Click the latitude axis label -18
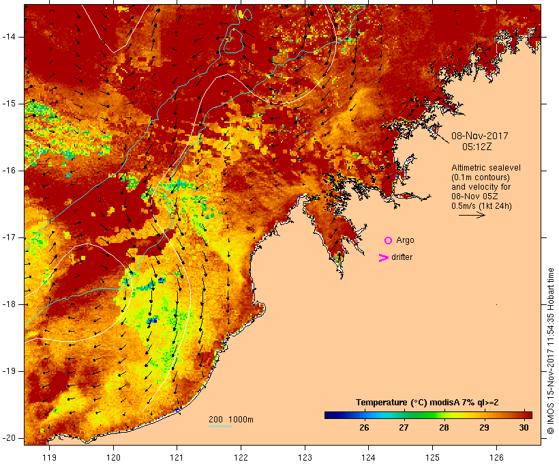 pos(9,304)
